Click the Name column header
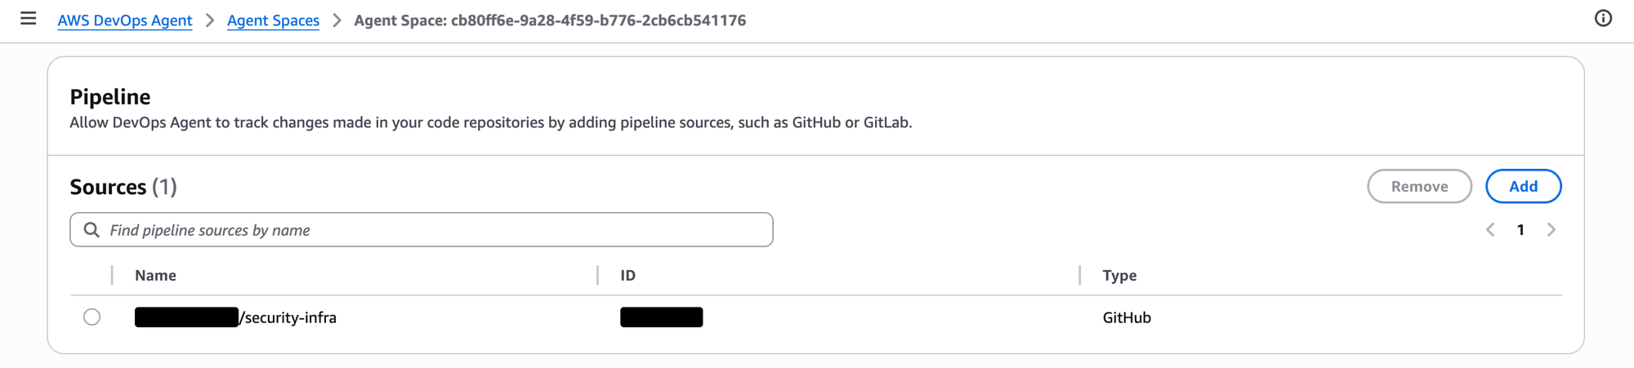The width and height of the screenshot is (1634, 368). 155,276
